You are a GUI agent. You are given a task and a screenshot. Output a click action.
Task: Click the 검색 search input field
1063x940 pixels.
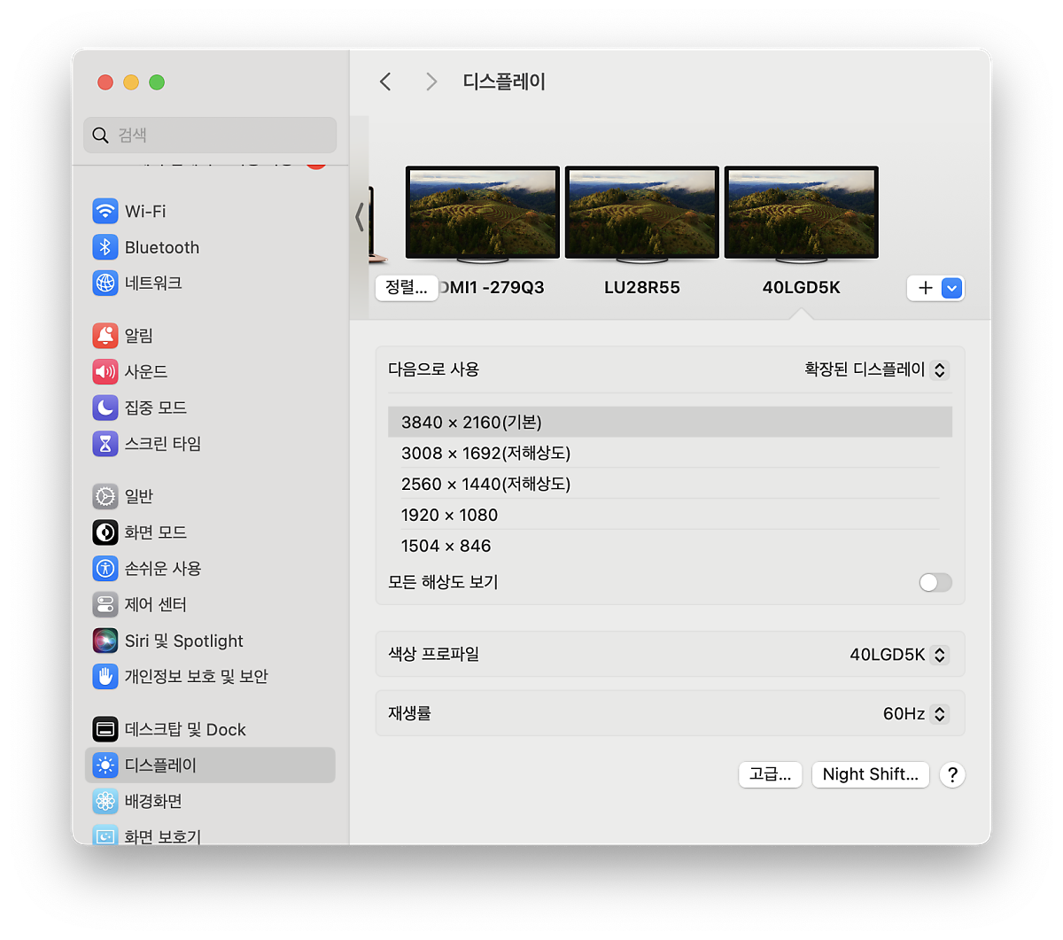tap(210, 135)
